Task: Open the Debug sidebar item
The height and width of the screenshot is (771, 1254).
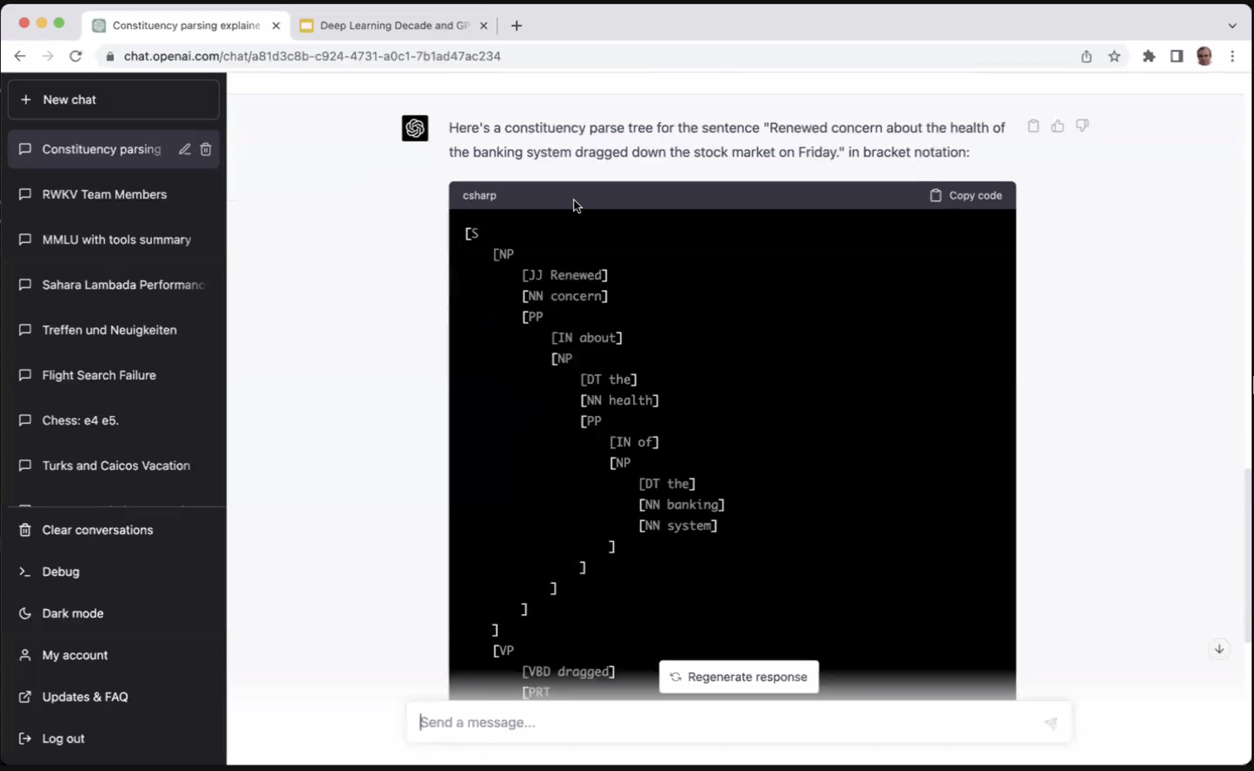Action: tap(61, 571)
